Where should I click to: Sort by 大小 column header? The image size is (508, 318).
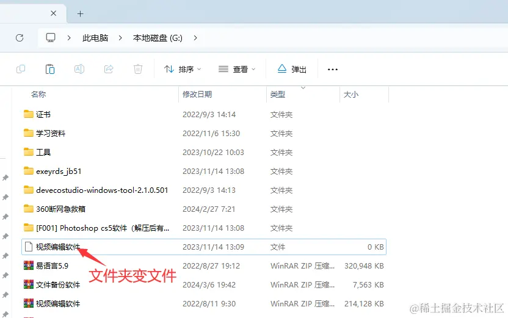click(351, 95)
